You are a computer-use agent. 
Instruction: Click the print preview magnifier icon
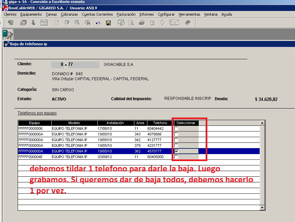click(131, 23)
